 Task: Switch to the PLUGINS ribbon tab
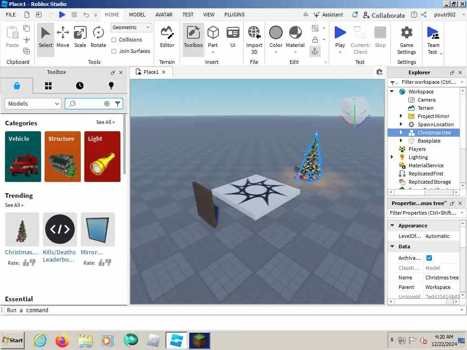coord(234,15)
